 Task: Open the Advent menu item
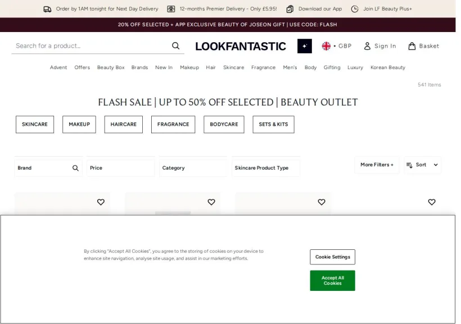click(x=58, y=67)
